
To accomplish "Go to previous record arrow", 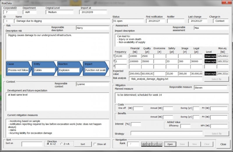I will [x=149, y=144].
